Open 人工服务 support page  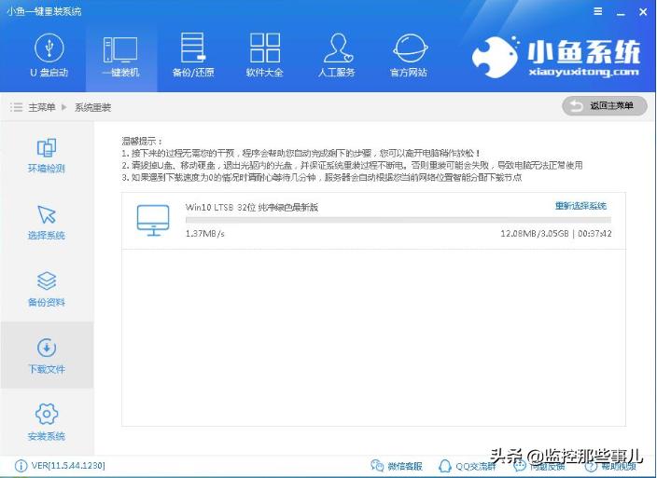point(337,55)
